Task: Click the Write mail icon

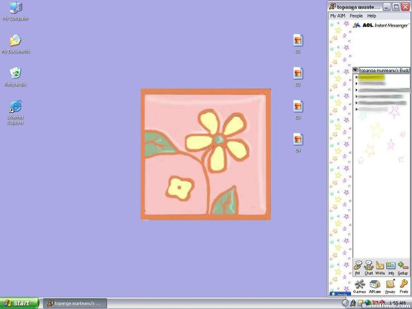Action: point(380,267)
